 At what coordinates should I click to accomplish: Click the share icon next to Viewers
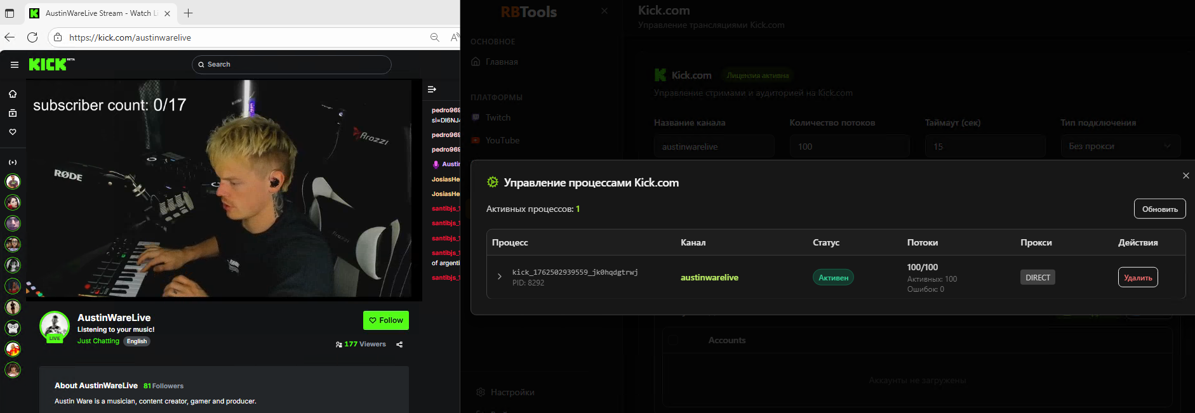[399, 344]
